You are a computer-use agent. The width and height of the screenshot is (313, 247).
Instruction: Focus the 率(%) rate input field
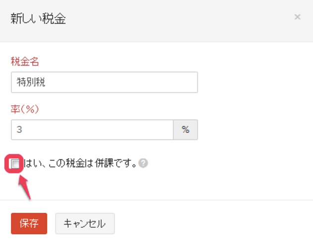[92, 129]
